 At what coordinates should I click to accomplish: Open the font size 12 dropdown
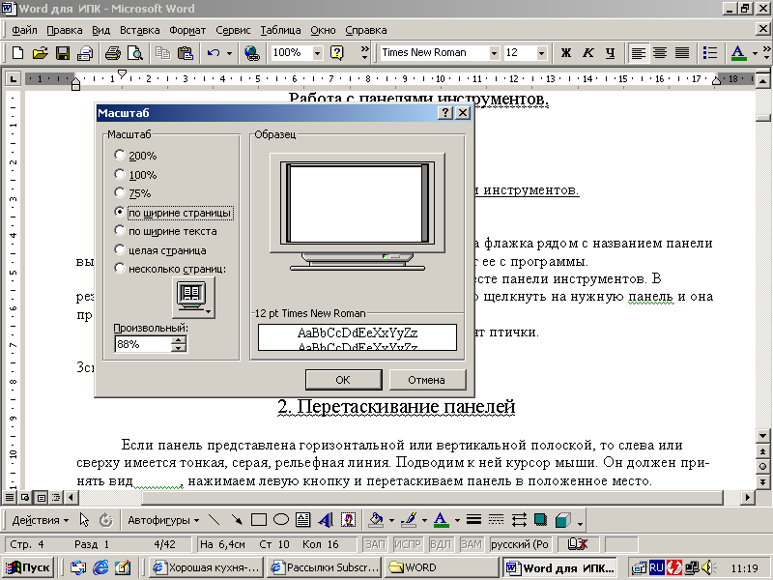(x=542, y=53)
